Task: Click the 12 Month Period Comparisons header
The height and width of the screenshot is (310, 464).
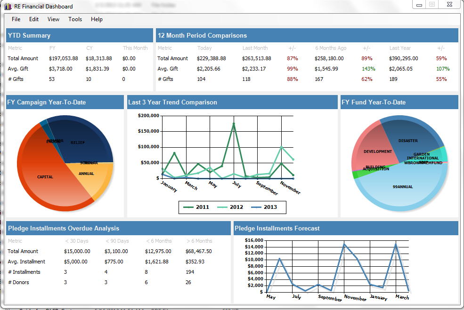Action: point(307,35)
